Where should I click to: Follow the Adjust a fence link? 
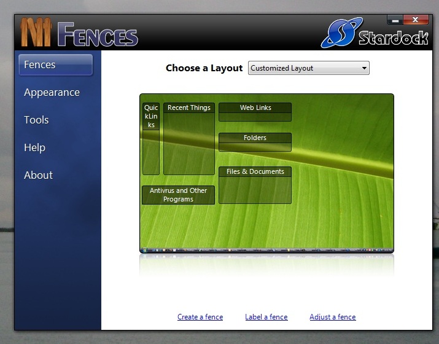333,317
